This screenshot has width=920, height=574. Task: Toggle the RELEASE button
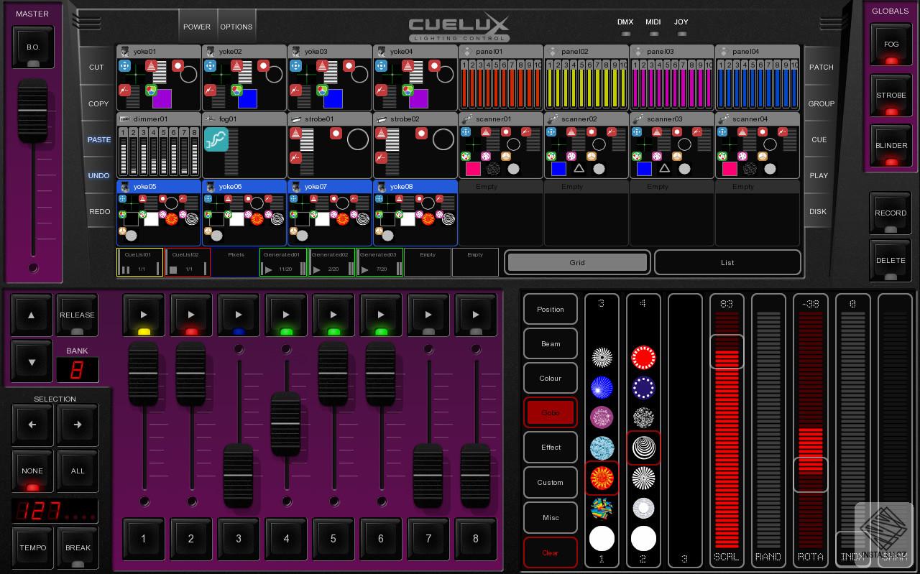(77, 315)
